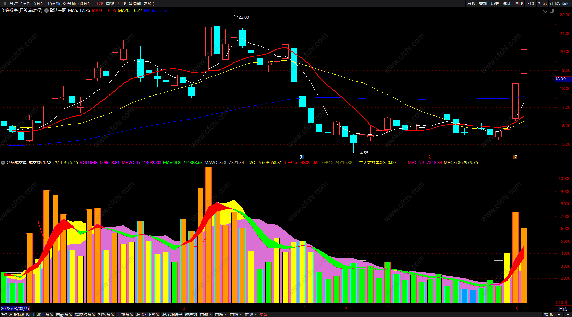Open the 多周期 multi-period view
The height and width of the screenshot is (317, 572).
tap(135, 3)
